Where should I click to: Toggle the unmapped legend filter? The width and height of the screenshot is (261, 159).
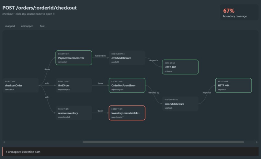pos(27,26)
